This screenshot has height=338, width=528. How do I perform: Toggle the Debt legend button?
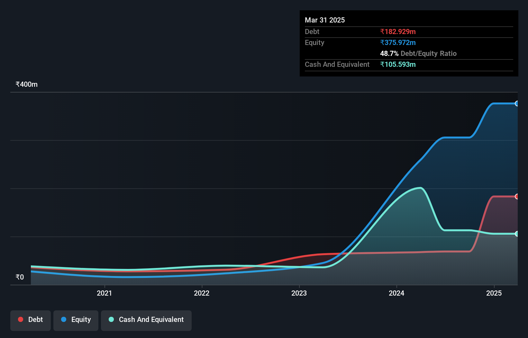(x=31, y=320)
